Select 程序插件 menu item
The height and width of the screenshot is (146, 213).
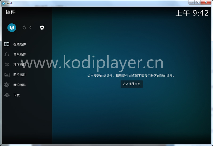click(27, 65)
